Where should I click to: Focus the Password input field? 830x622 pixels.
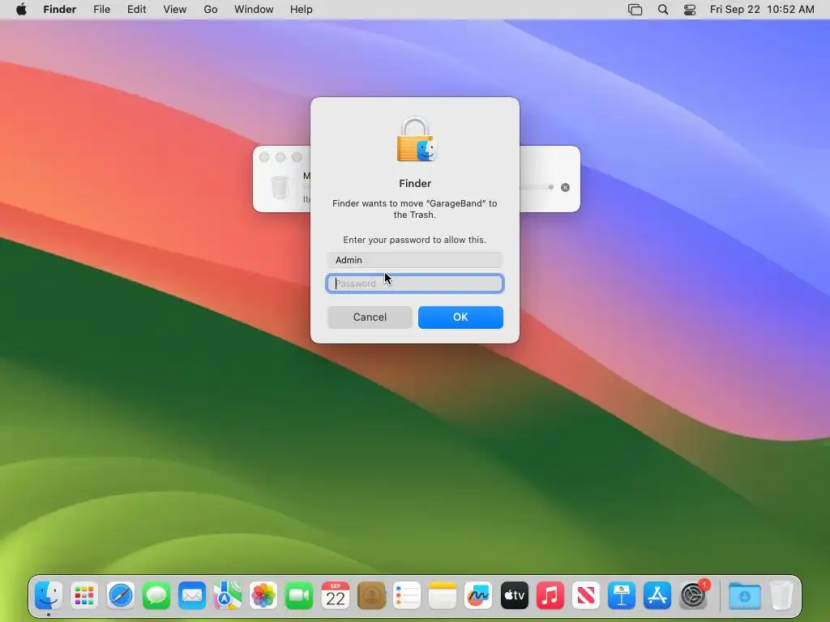click(x=414, y=283)
